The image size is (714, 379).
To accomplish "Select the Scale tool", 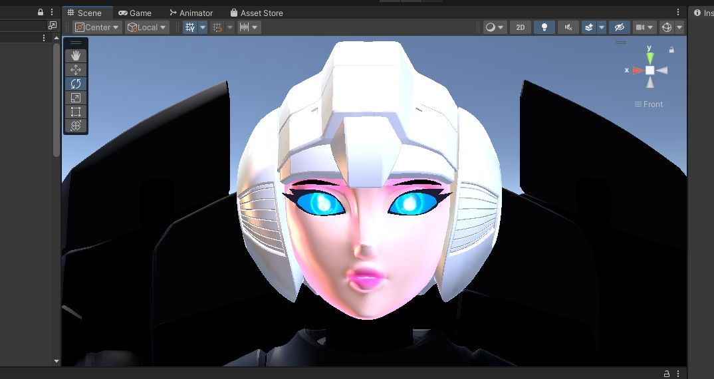I will click(x=76, y=98).
